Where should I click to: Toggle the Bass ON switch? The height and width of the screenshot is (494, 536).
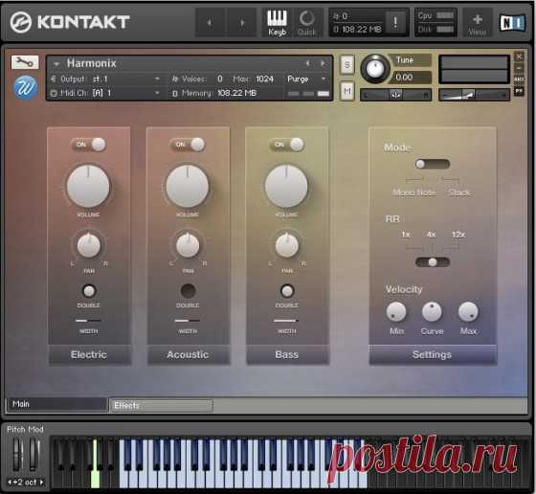[x=287, y=145]
